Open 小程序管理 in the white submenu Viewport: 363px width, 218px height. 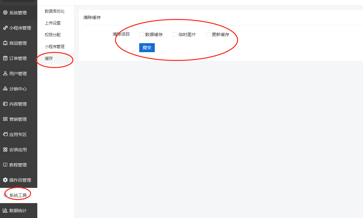(55, 47)
